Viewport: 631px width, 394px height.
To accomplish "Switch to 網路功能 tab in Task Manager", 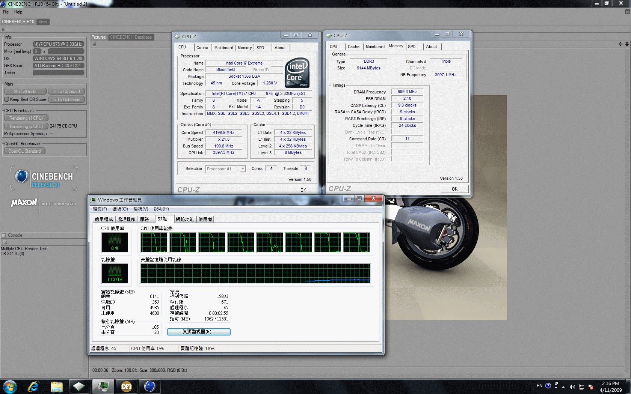I will tap(185, 220).
